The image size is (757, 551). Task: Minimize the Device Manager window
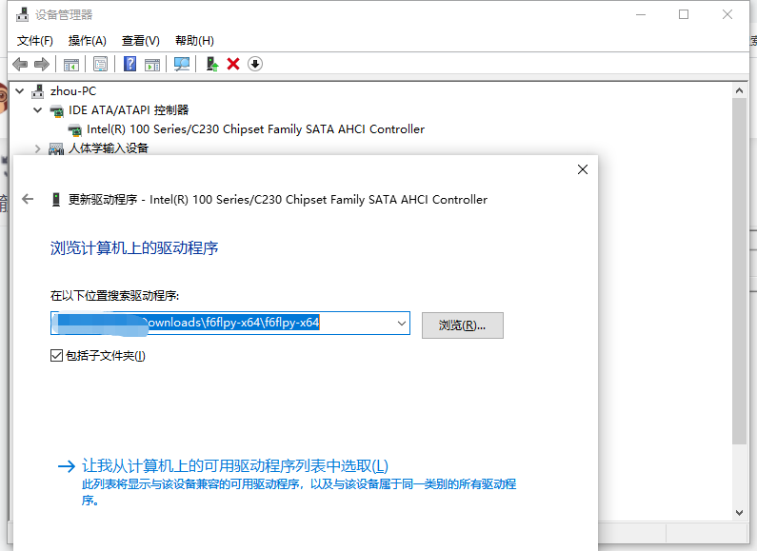641,15
